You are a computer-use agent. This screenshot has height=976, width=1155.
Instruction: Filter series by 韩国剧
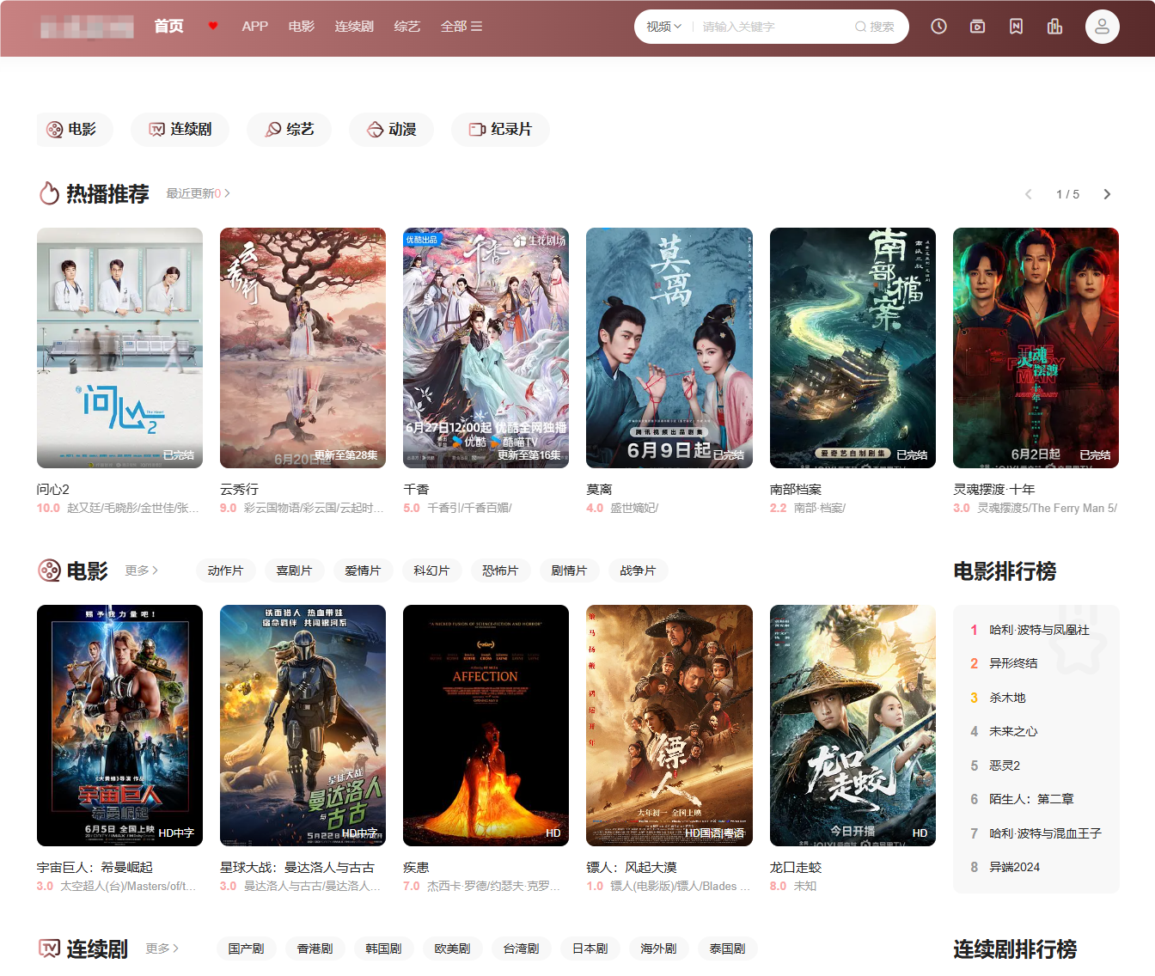(x=383, y=949)
